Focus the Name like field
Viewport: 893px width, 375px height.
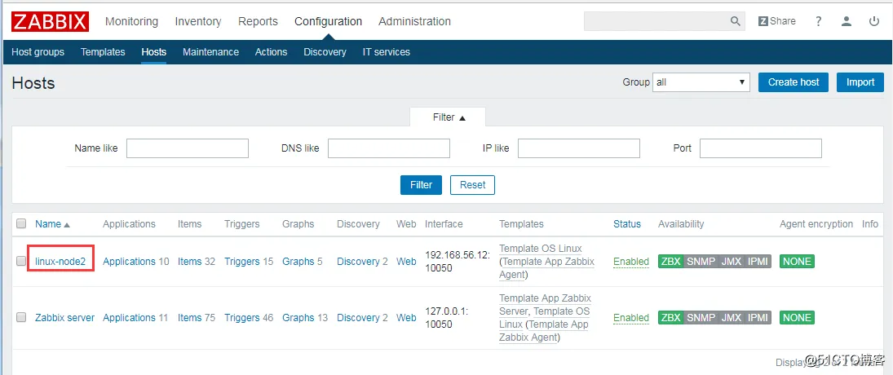[x=188, y=148]
